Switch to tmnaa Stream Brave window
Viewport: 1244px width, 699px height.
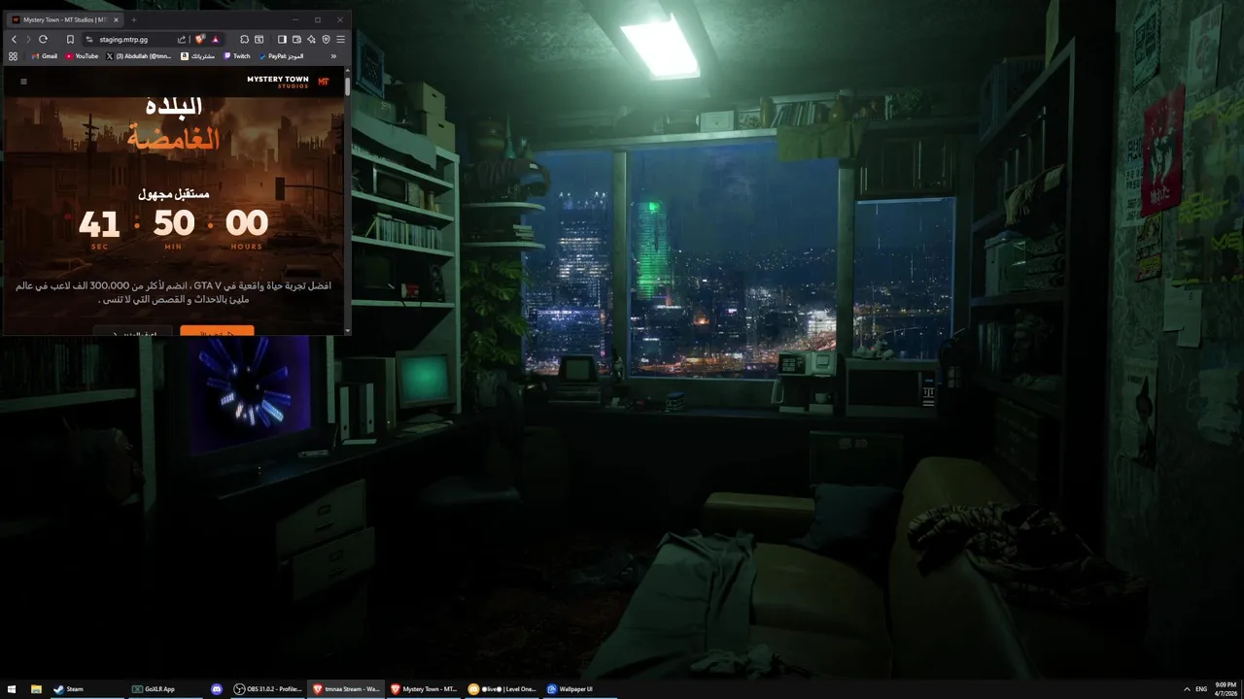[x=346, y=689]
